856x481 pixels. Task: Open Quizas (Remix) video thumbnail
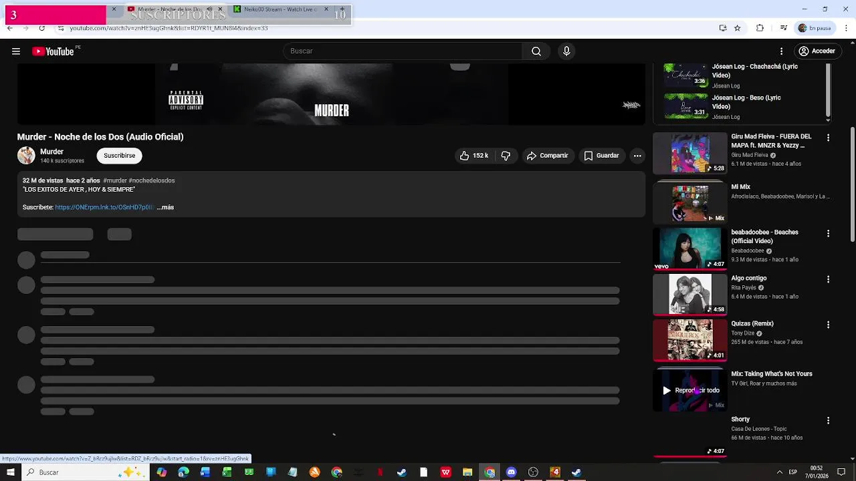tap(689, 340)
